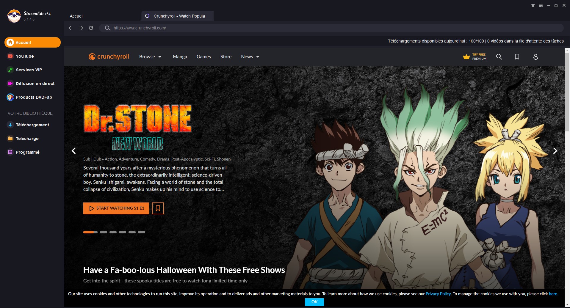Click the DVDFab products icon
Viewport: 570px width, 308px height.
(10, 97)
